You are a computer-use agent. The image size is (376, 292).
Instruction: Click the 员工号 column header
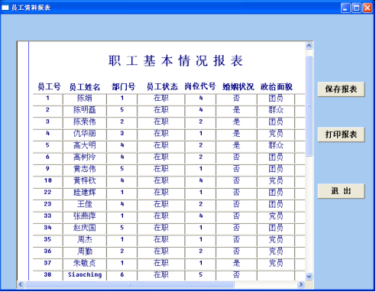pos(49,86)
